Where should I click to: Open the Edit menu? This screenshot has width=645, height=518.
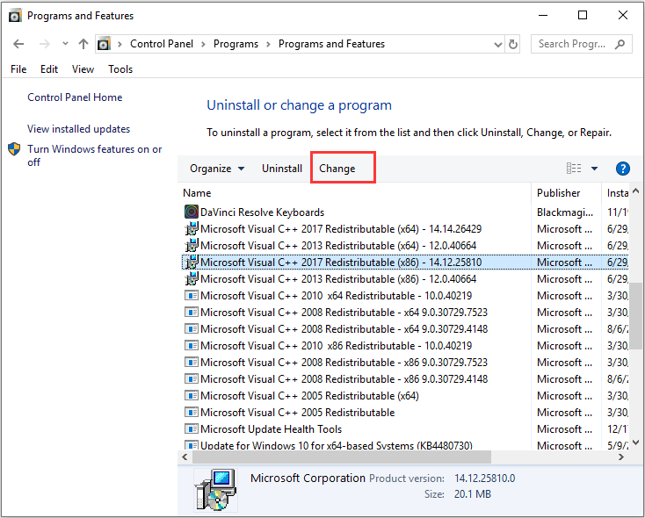coord(49,69)
